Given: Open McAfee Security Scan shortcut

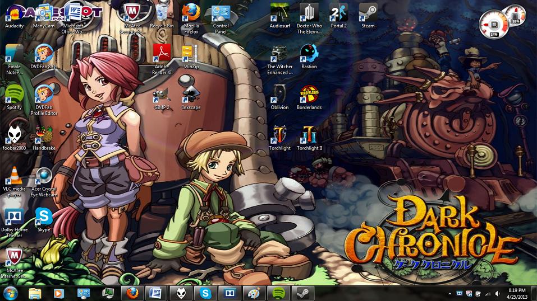Looking at the screenshot, I should click(x=132, y=19).
